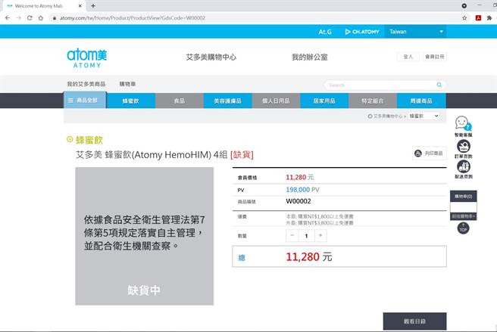Image resolution: width=497 pixels, height=332 pixels.
Task: Click the print product icon
Action: tap(429, 153)
